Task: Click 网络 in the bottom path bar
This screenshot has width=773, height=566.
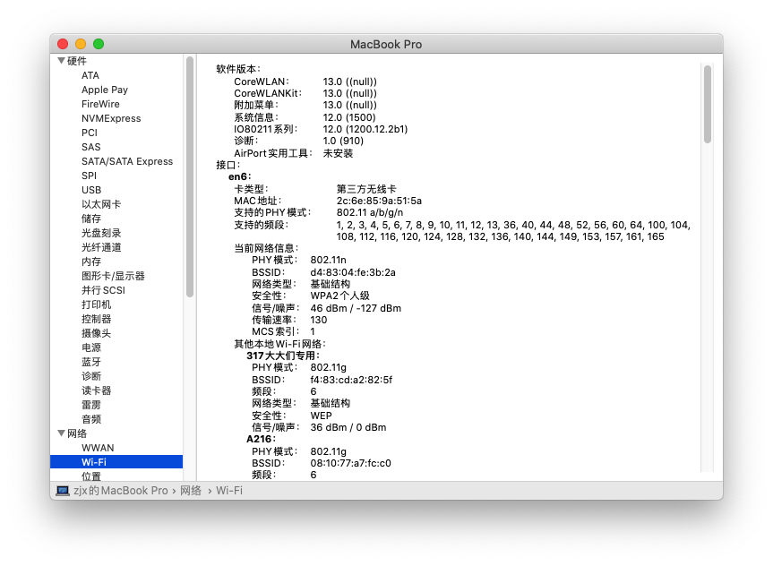Action: 191,491
